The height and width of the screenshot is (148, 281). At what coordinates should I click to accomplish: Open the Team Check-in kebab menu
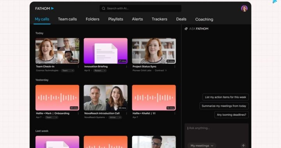(78, 67)
